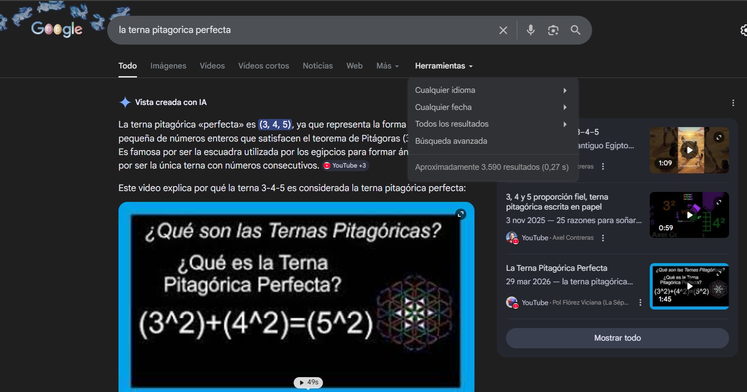Open Google Lens image search icon
This screenshot has width=747, height=392.
click(553, 30)
